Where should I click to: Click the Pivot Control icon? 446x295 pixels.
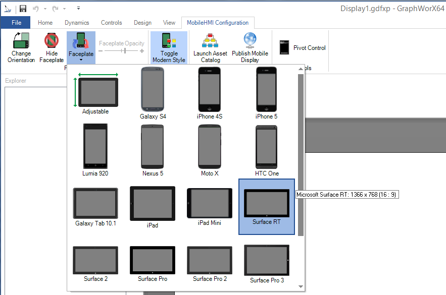pyautogui.click(x=284, y=48)
